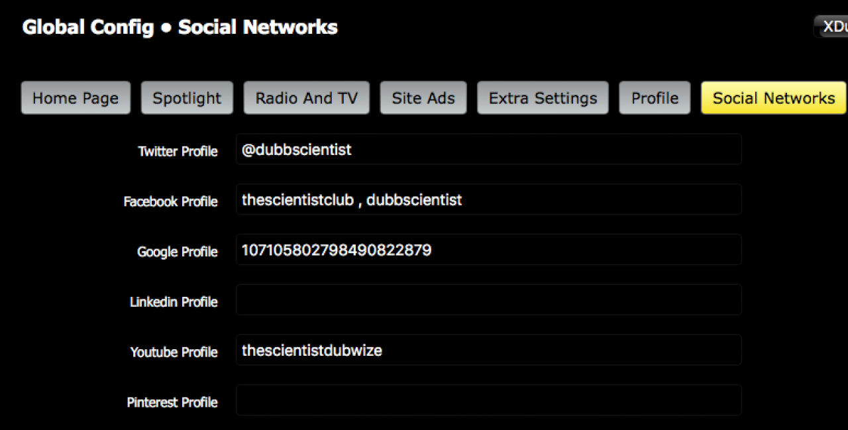Select the highlighted Social Networks tab
Screen dimensions: 848x430
coord(773,98)
